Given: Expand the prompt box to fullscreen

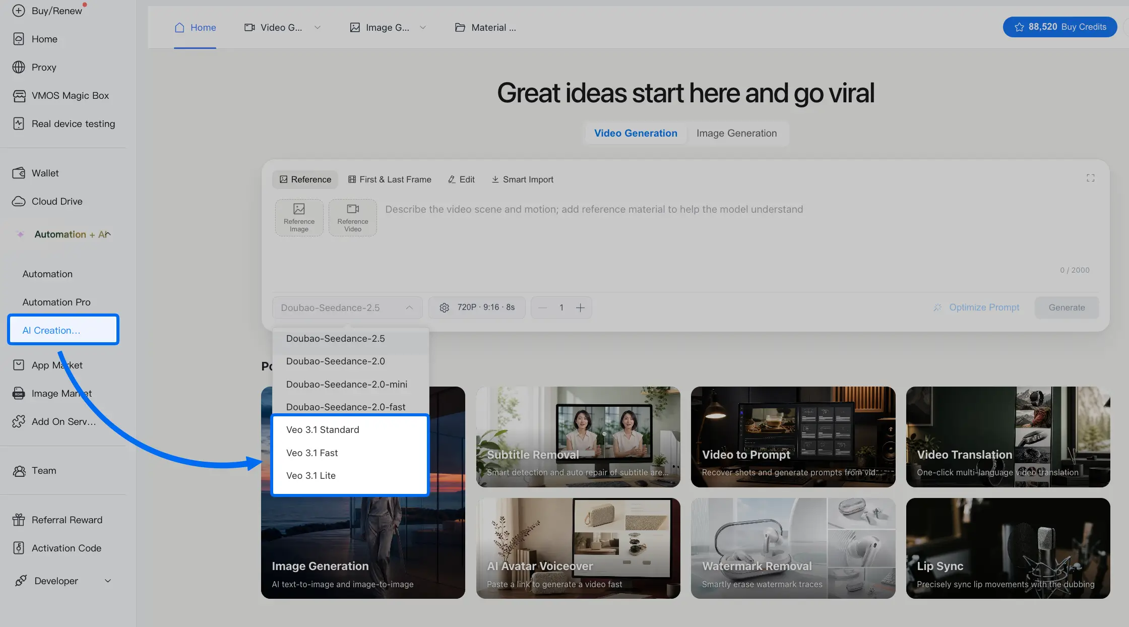Looking at the screenshot, I should pyautogui.click(x=1090, y=178).
